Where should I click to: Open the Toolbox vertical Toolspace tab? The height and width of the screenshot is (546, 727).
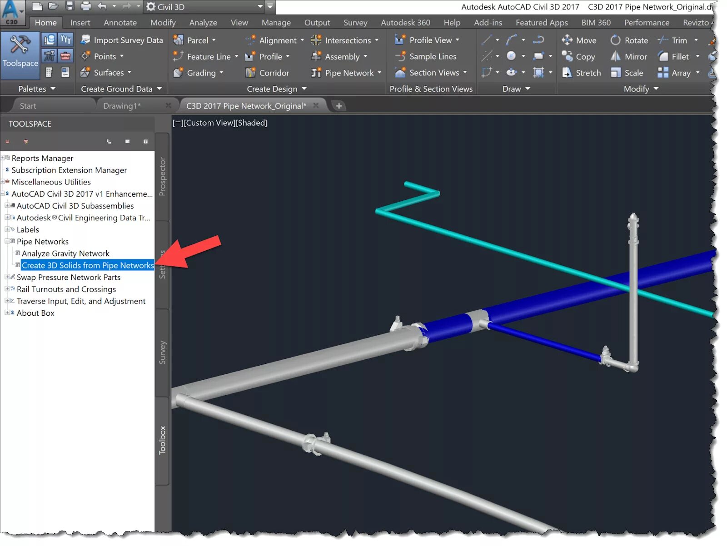pyautogui.click(x=162, y=440)
